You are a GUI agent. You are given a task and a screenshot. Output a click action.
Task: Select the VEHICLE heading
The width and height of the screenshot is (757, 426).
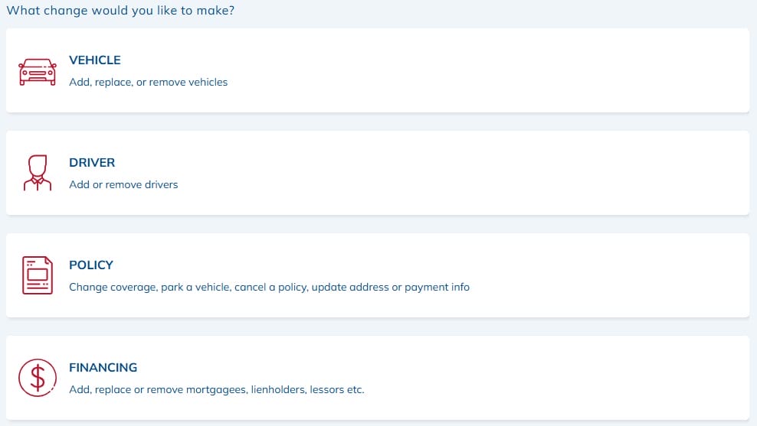[95, 60]
